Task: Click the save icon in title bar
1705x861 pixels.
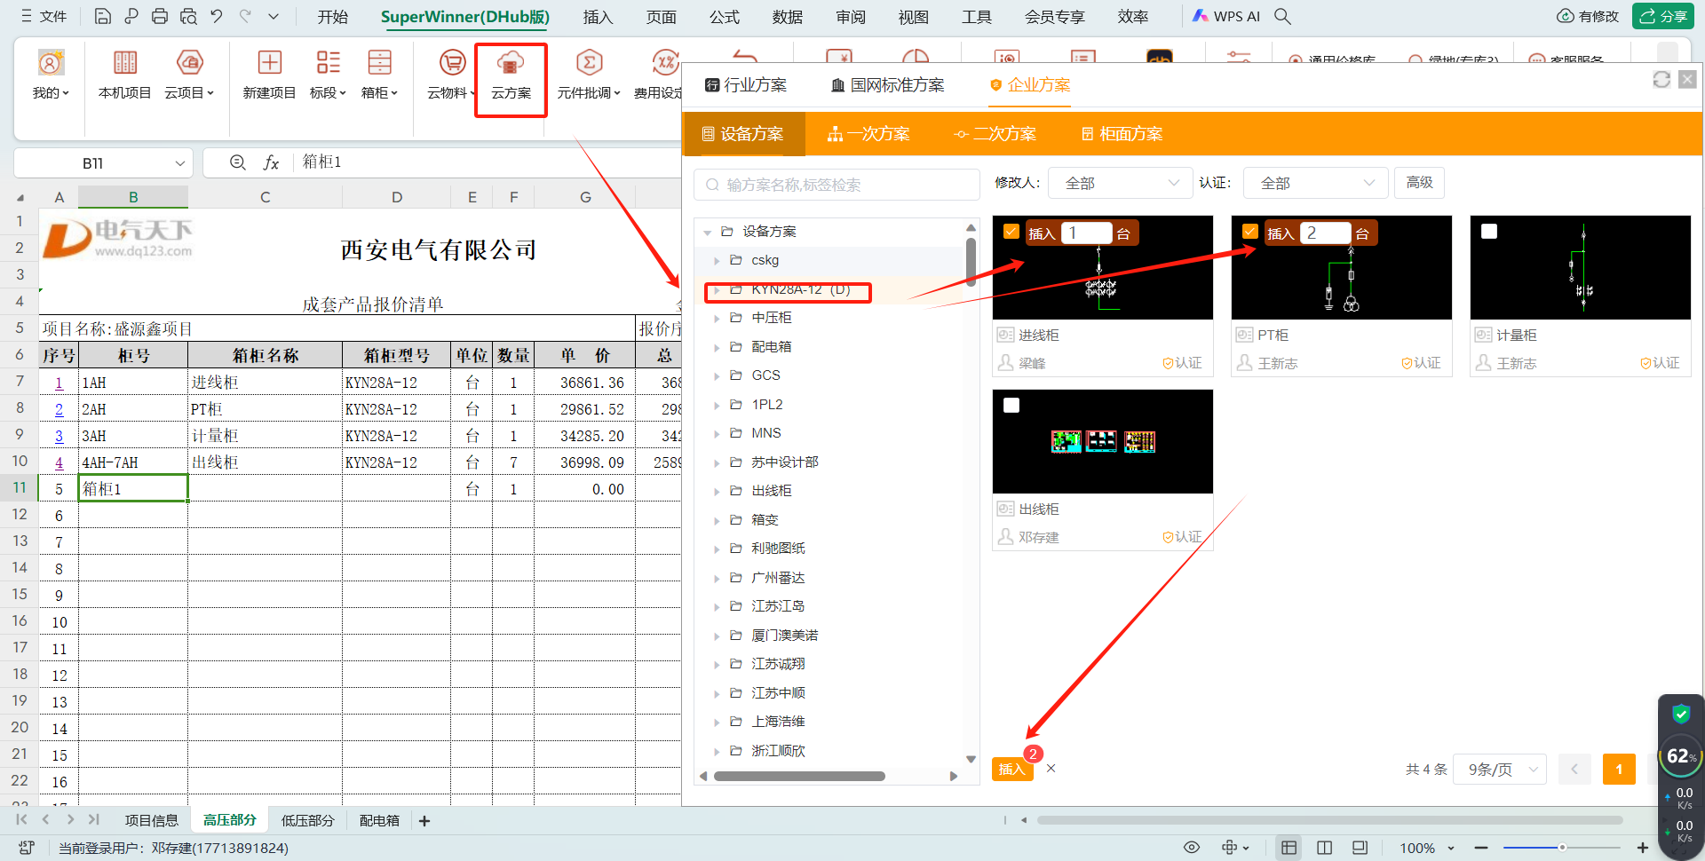Action: (102, 16)
